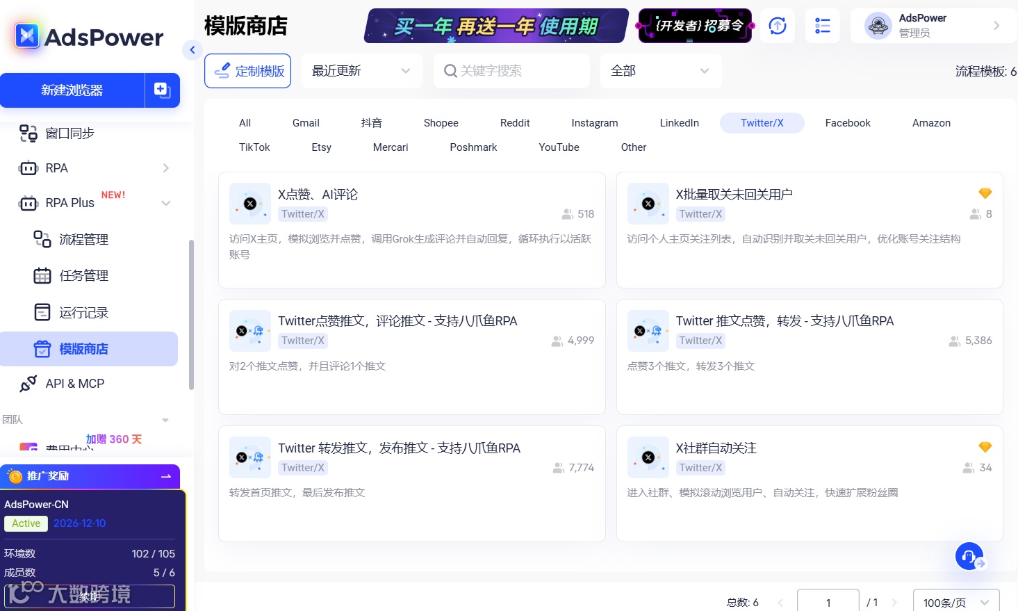Click the page number input box
Image resolution: width=1018 pixels, height=611 pixels.
828,602
